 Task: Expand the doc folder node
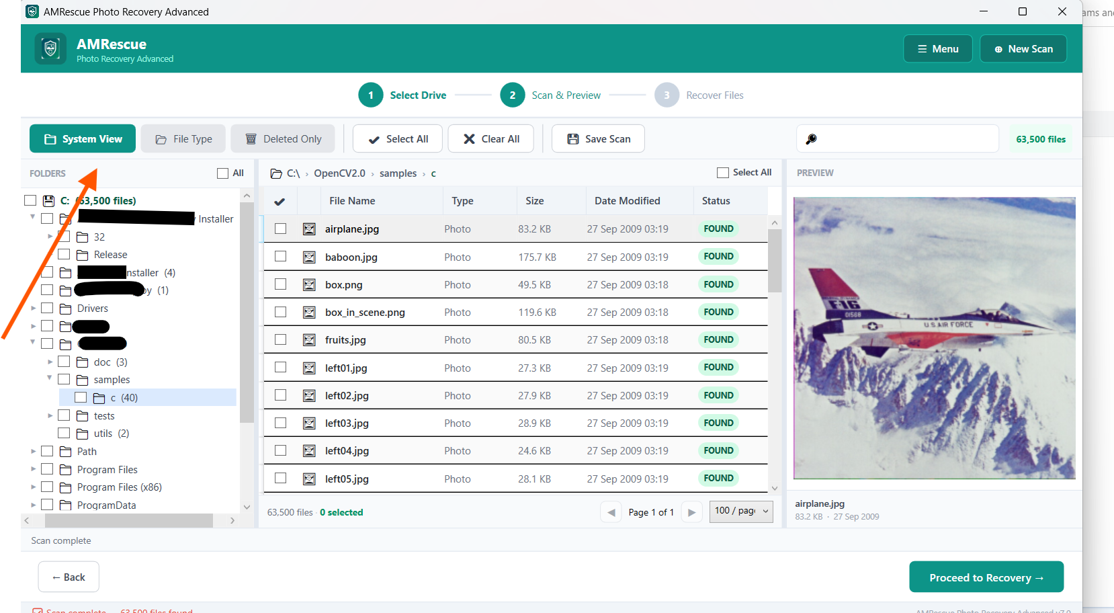[x=50, y=362]
